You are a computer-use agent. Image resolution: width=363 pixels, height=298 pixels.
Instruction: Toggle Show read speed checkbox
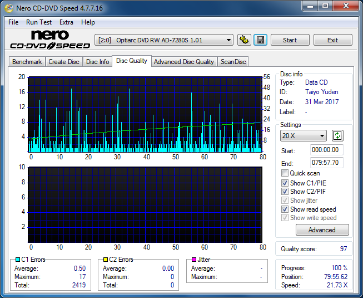(285, 209)
